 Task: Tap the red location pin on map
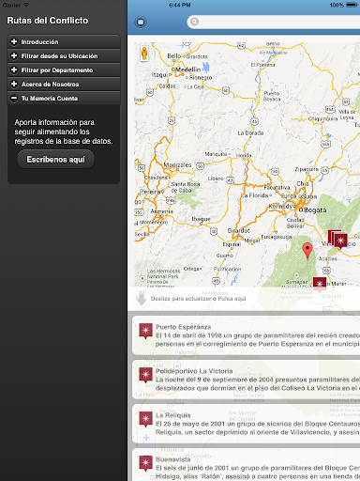pyautogui.click(x=307, y=251)
